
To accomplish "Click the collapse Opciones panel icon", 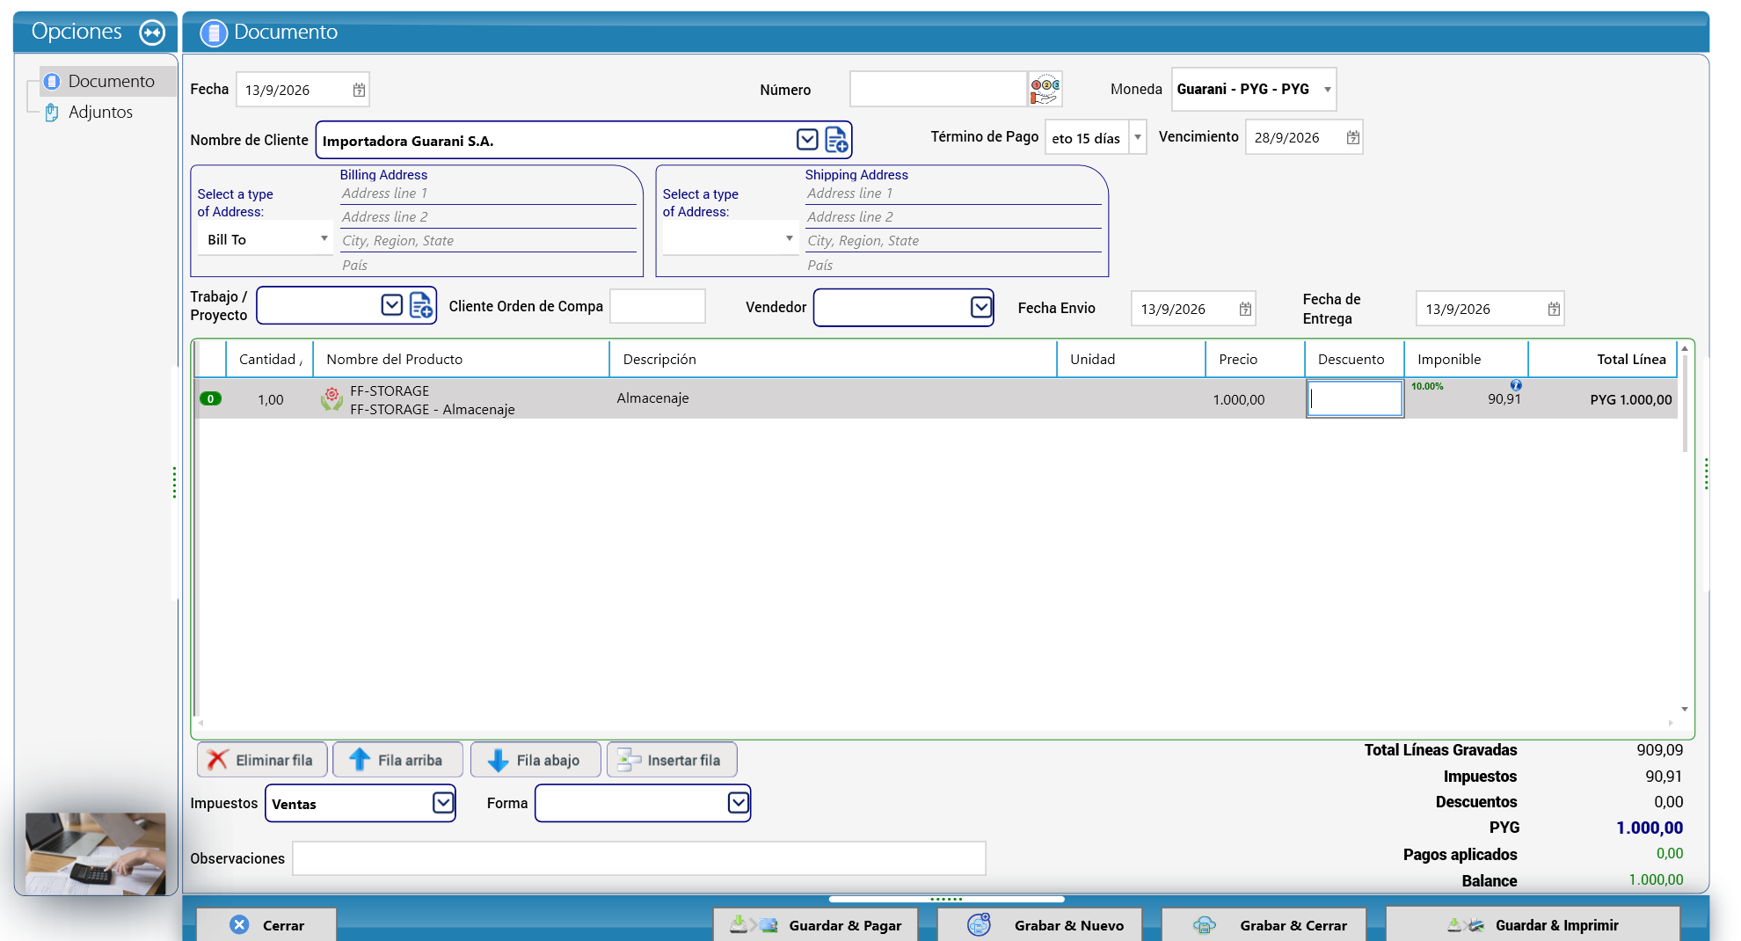I will pyautogui.click(x=152, y=33).
